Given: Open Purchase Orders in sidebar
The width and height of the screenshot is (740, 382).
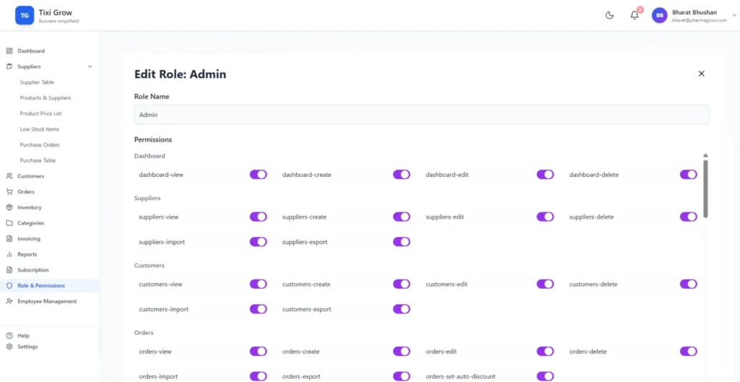Looking at the screenshot, I should tap(40, 145).
